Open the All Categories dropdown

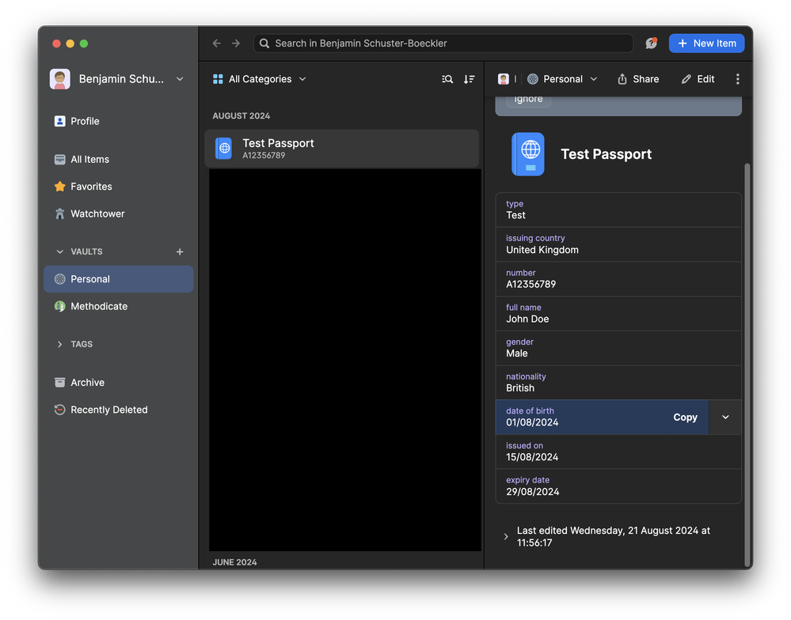point(260,79)
